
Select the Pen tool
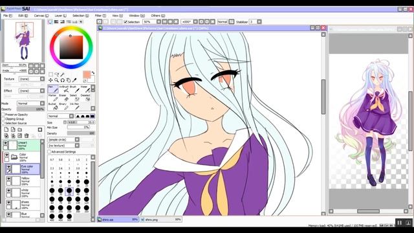tap(53, 89)
